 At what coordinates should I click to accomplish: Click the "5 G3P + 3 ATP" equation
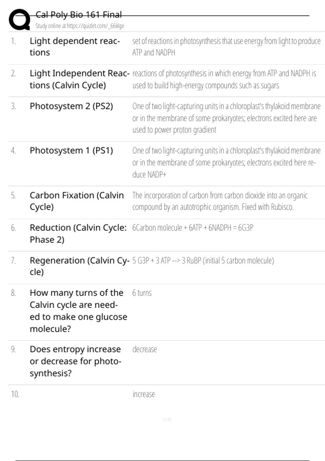coord(203,261)
